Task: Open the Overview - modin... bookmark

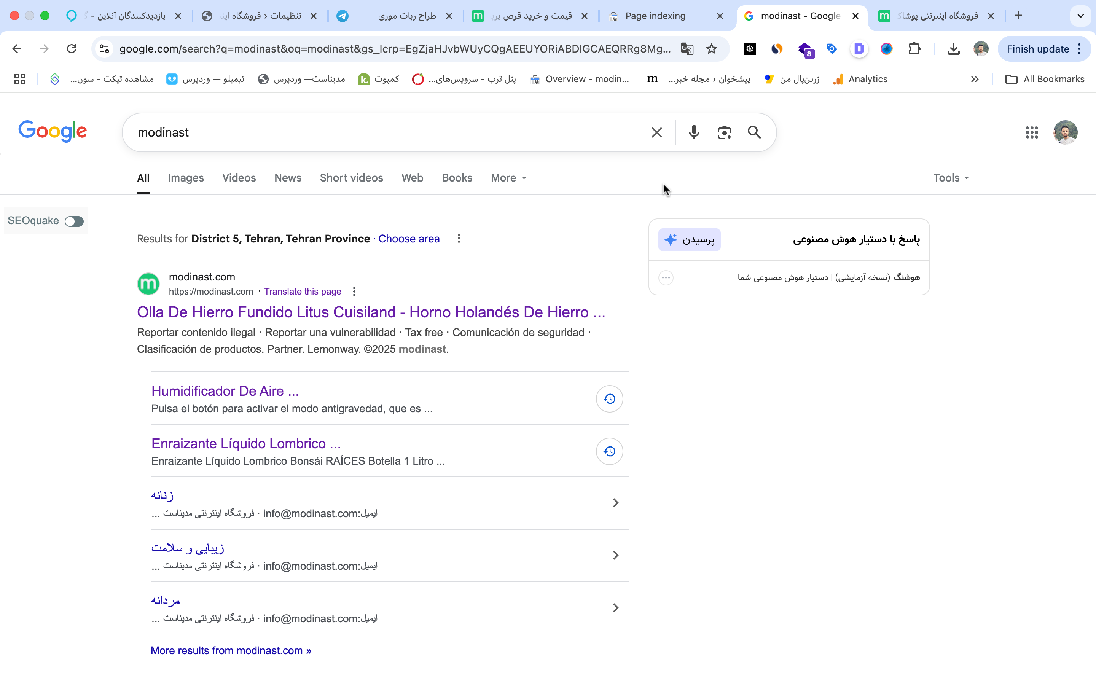Action: point(579,79)
